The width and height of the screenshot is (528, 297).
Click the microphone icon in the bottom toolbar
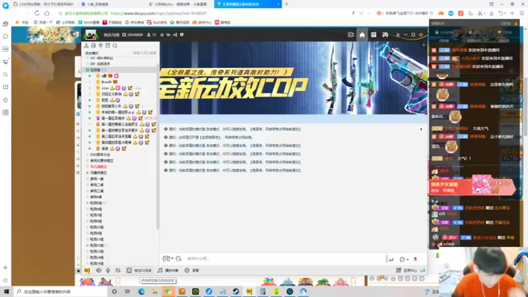click(108, 271)
